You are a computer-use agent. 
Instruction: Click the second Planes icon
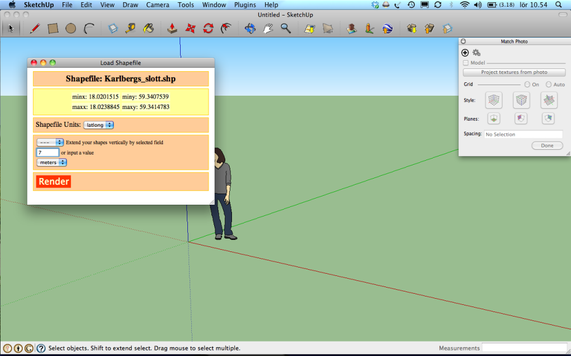(x=521, y=118)
